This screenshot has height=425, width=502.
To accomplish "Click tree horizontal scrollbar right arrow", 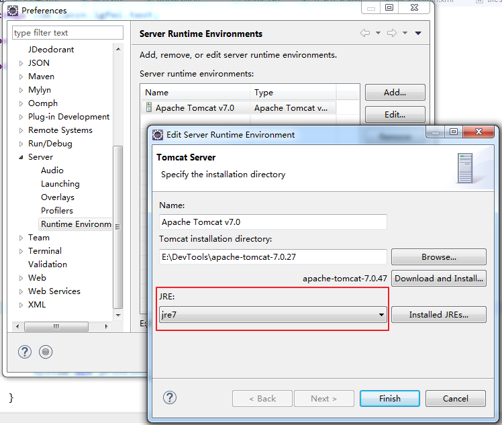I will 106,326.
